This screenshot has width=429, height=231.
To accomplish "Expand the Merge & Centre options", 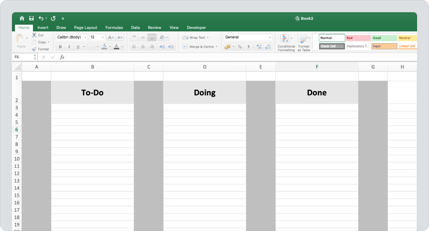I will 217,47.
